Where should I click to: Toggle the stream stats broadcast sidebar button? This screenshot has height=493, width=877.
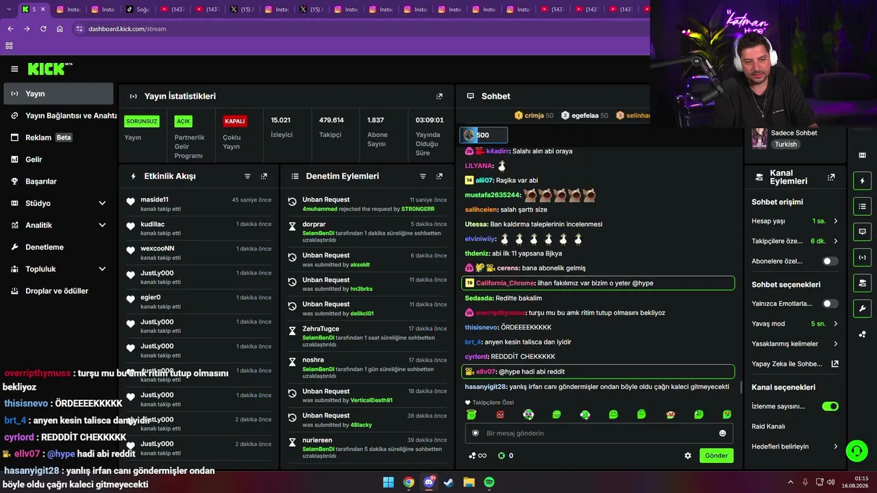pyautogui.click(x=862, y=257)
